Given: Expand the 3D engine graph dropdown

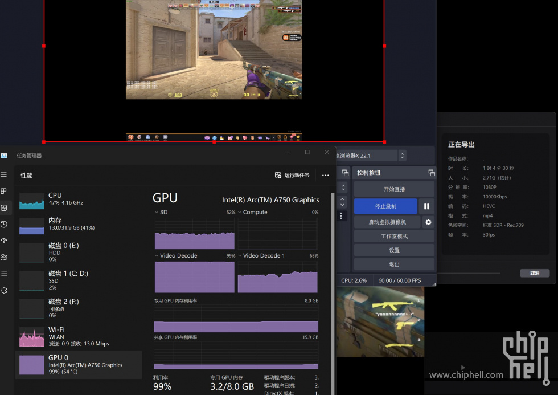Looking at the screenshot, I should (x=157, y=212).
